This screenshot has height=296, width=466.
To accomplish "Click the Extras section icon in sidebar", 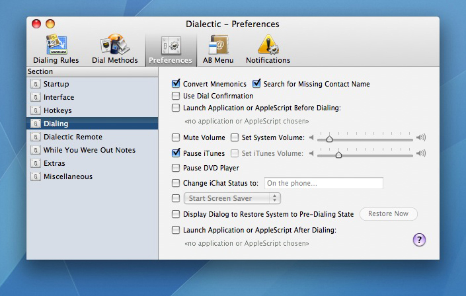I will pos(36,163).
